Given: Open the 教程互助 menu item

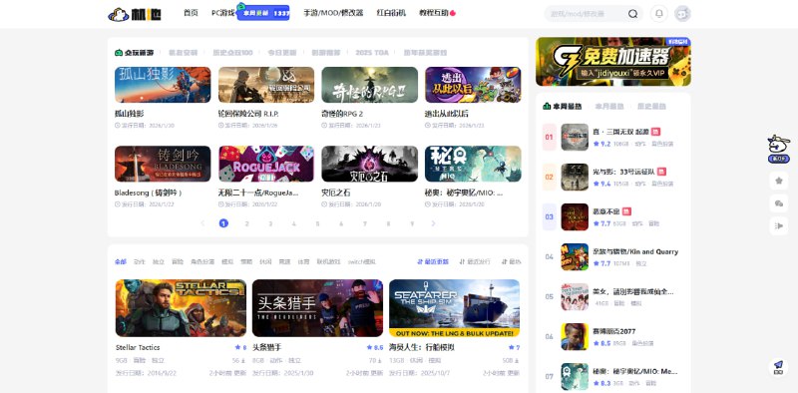Looking at the screenshot, I should pos(434,13).
